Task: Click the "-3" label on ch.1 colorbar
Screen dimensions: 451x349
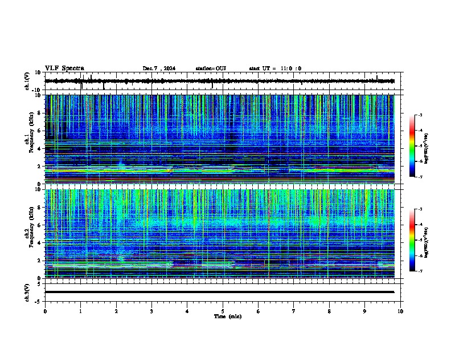Action: pos(420,115)
